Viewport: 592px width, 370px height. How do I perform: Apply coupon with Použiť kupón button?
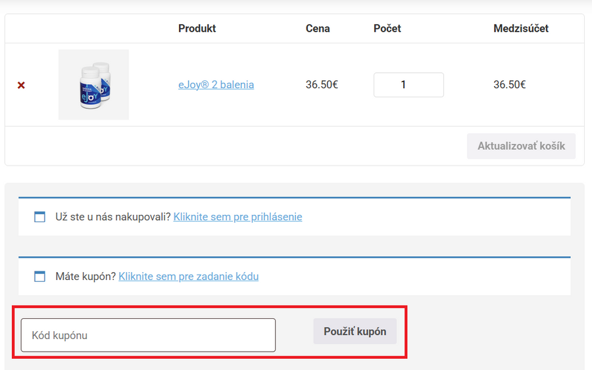tap(355, 331)
